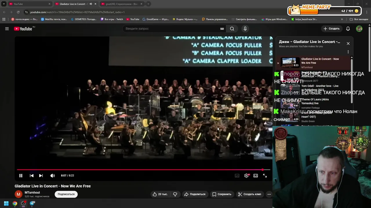The height and width of the screenshot is (208, 371).
Task: Open the tab search dropdown arrow
Action: pos(4,4)
